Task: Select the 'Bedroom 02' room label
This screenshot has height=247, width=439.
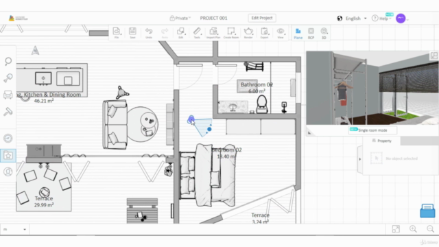Action: (226, 150)
